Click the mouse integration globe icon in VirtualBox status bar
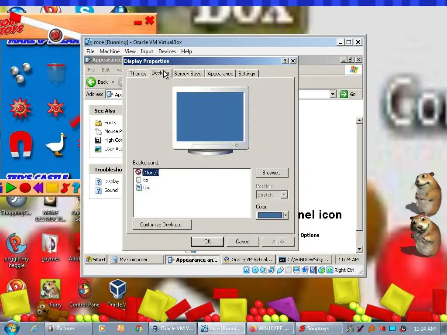Image resolution: width=447 pixels, height=335 pixels. click(322, 270)
